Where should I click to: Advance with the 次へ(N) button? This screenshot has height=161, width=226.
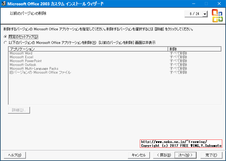tap(185, 155)
